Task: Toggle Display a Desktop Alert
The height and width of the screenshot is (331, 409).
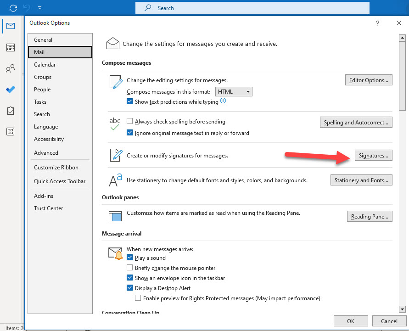Action: (129, 288)
